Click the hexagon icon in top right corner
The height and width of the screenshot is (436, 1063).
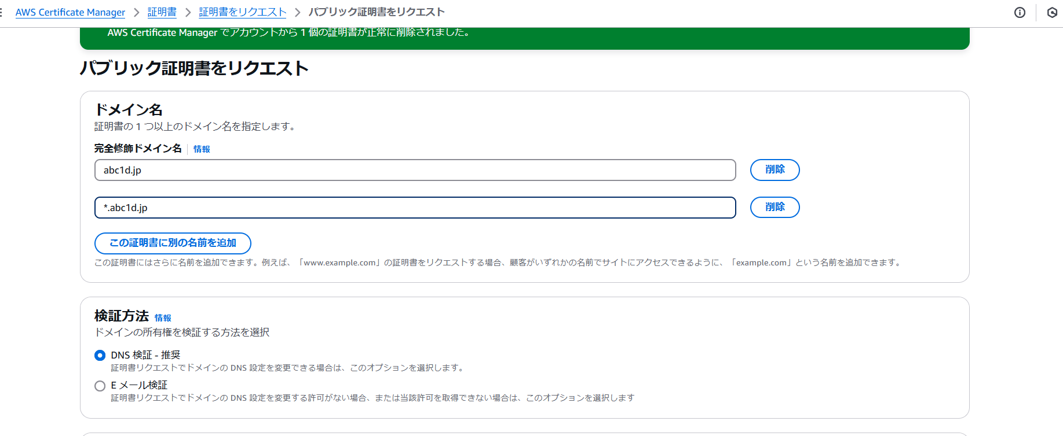click(1053, 13)
